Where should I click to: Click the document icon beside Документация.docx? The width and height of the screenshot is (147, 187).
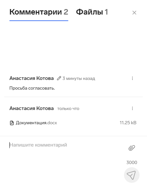[x=12, y=123]
